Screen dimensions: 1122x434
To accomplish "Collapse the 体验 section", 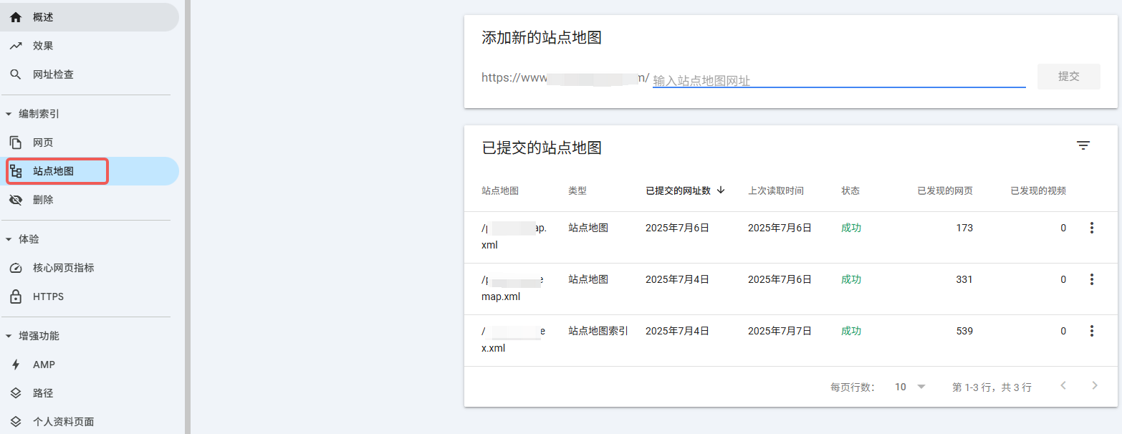I will [x=10, y=238].
